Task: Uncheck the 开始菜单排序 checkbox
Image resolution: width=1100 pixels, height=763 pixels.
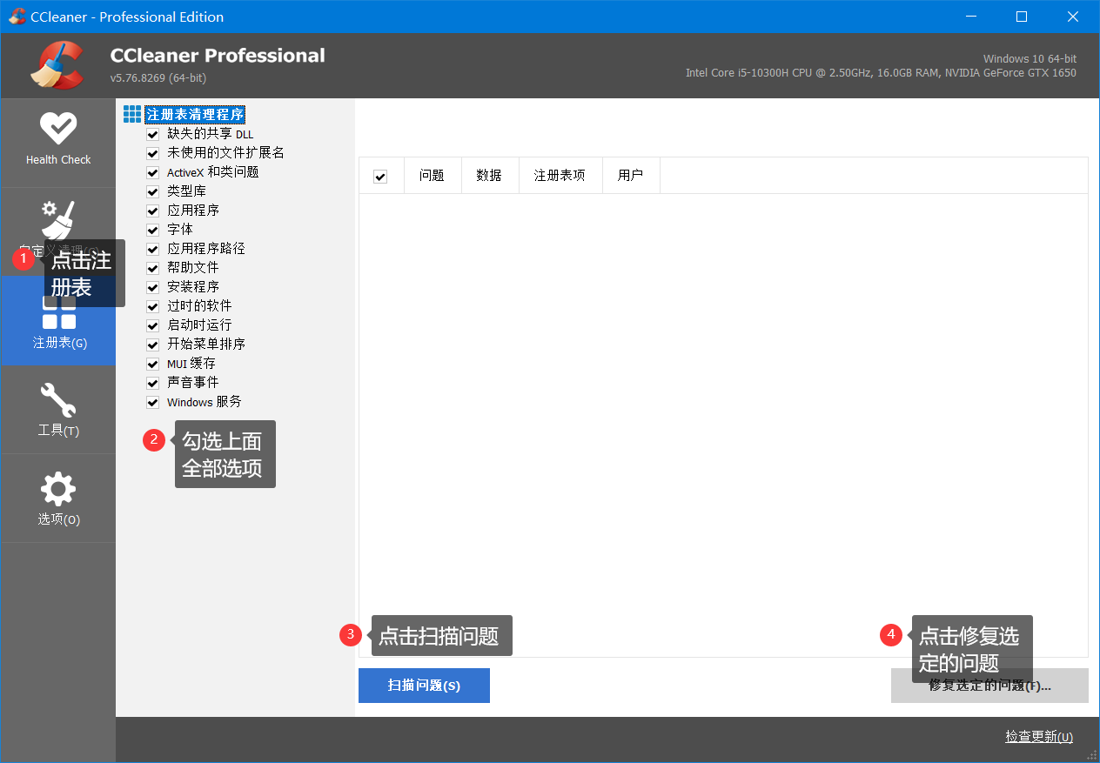Action: (x=153, y=345)
